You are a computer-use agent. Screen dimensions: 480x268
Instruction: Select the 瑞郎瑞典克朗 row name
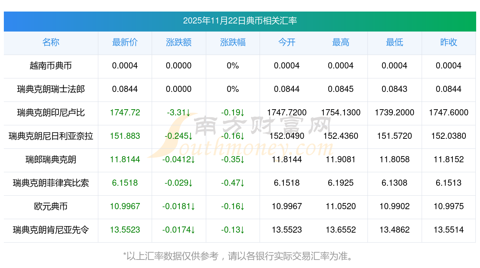click(x=51, y=160)
